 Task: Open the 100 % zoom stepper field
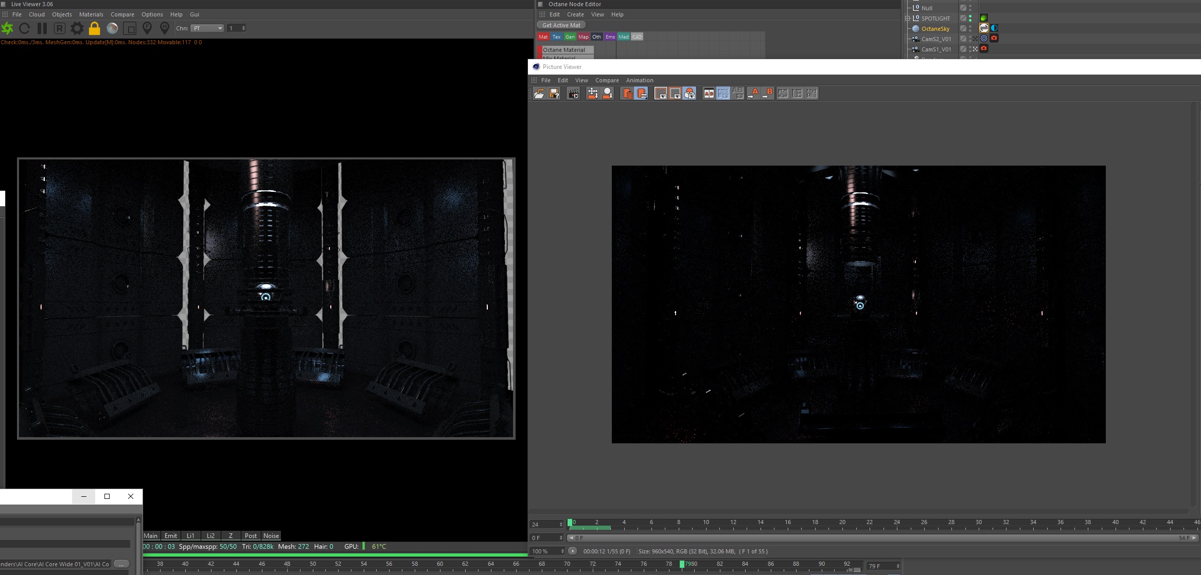[547, 551]
